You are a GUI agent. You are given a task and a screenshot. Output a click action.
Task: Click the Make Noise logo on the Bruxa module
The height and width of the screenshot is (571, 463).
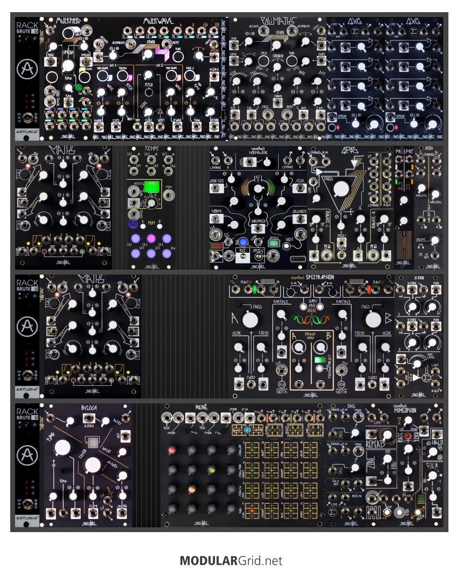(x=89, y=523)
